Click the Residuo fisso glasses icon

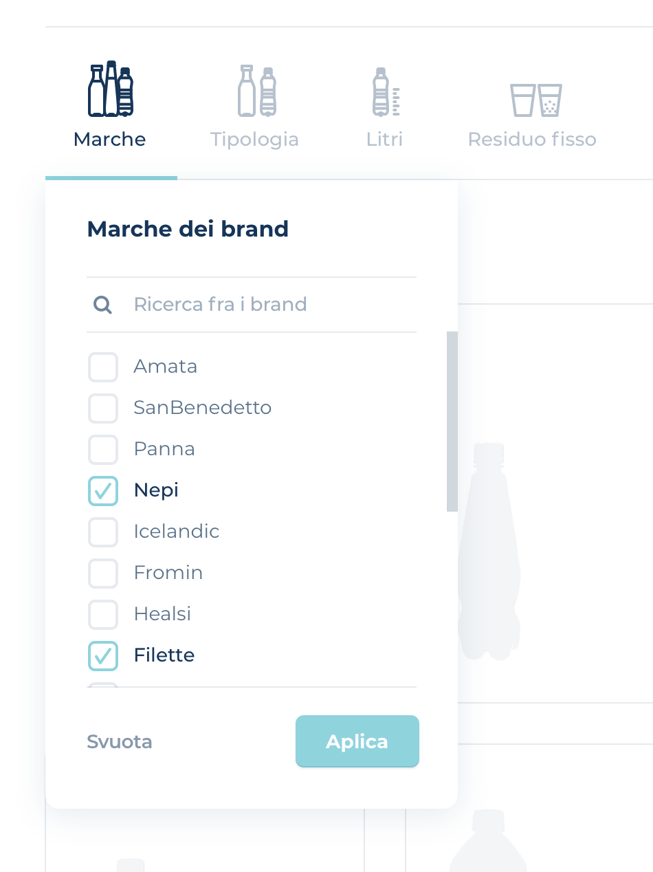(535, 100)
